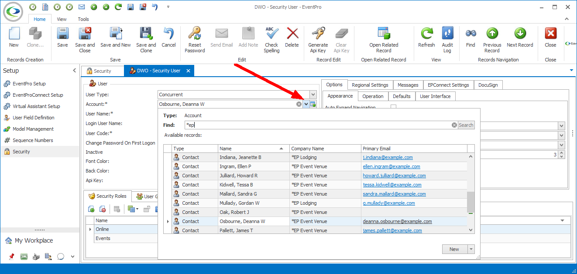Switch to the User Interface sub-tab
577x274 pixels.
tap(435, 96)
